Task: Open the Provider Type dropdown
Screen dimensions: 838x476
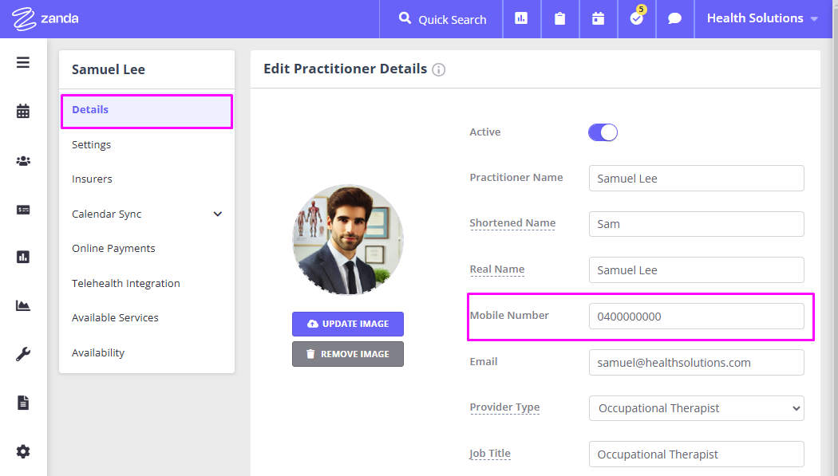Action: (696, 408)
